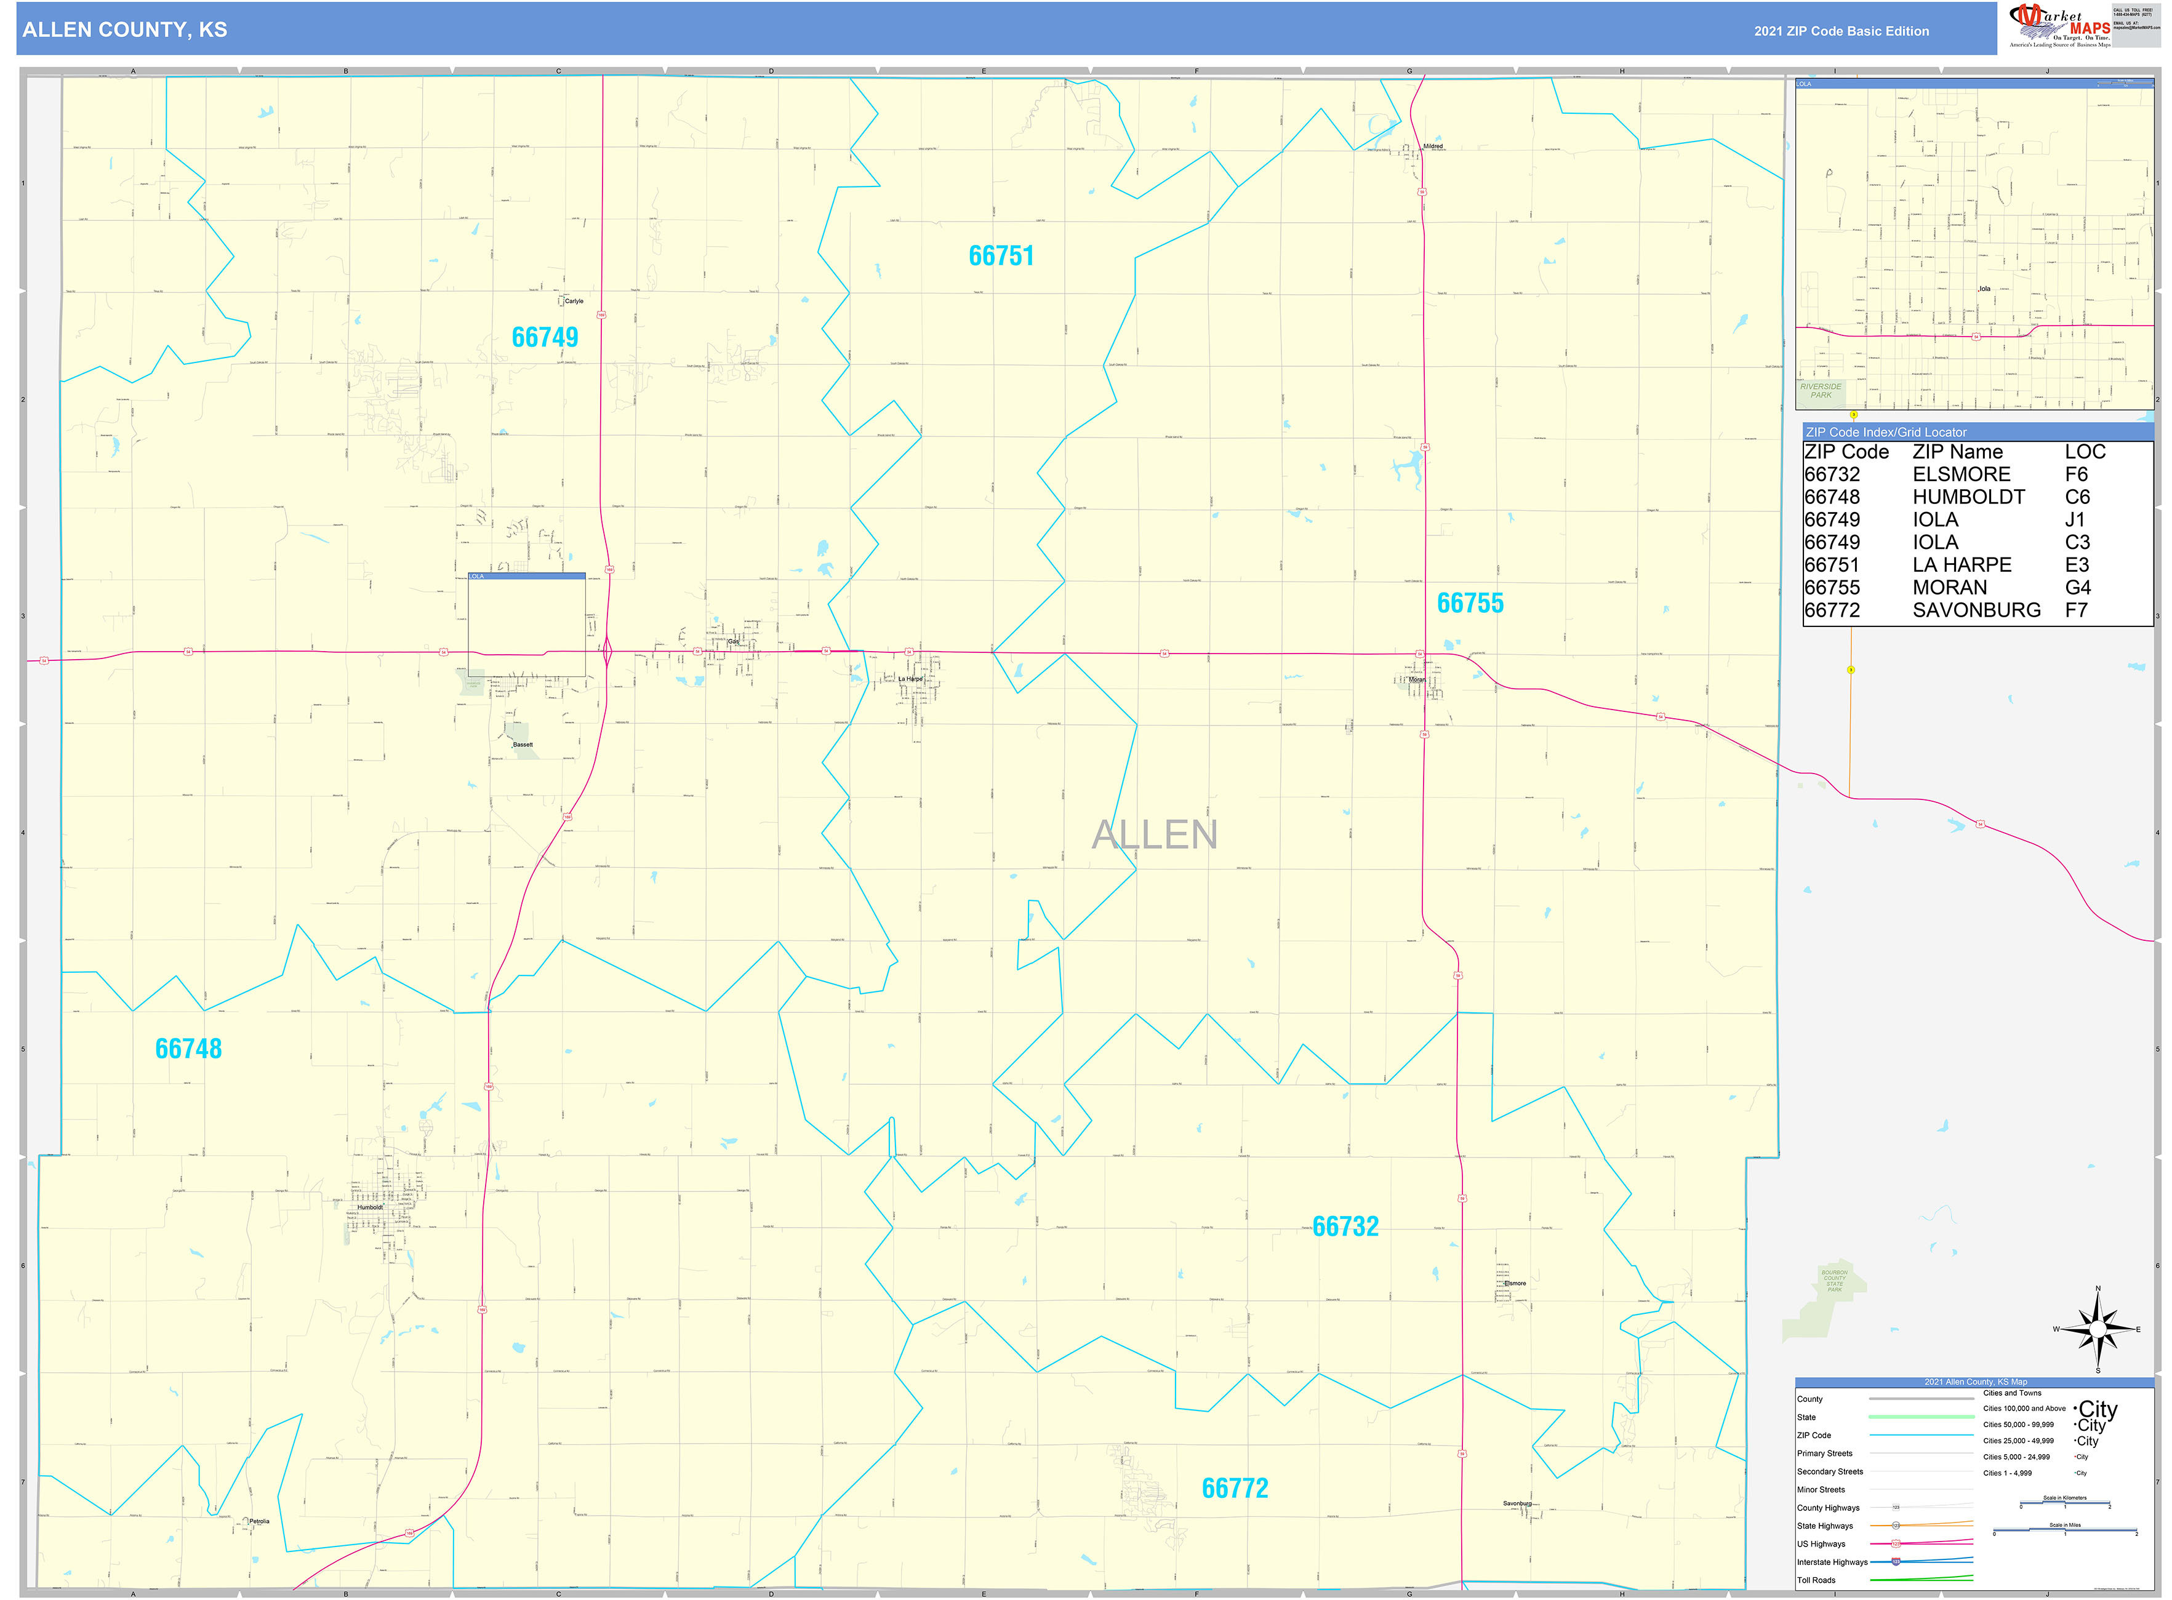Select the Interstate Highways shield symbol in legend

click(x=1897, y=1562)
